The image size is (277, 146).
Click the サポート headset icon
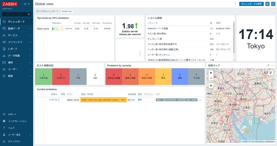(4, 114)
